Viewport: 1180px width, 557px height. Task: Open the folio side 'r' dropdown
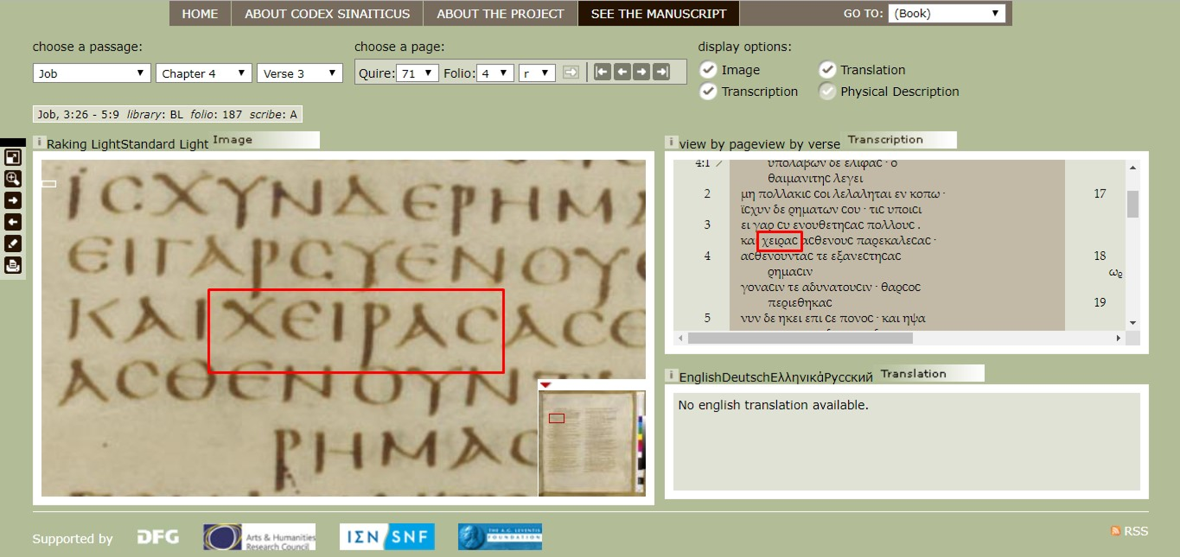pos(537,73)
